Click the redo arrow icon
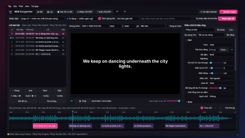Viewport: 245px width, 138px height. [x=125, y=11]
